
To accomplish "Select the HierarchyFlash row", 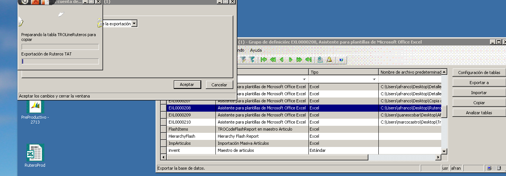I will (x=301, y=136).
